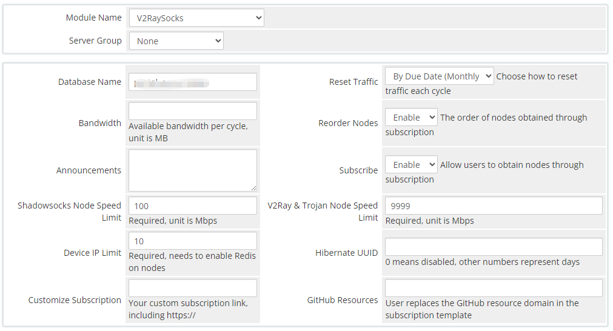Select the Shadowsocks Node Speed Limit field

(x=193, y=206)
